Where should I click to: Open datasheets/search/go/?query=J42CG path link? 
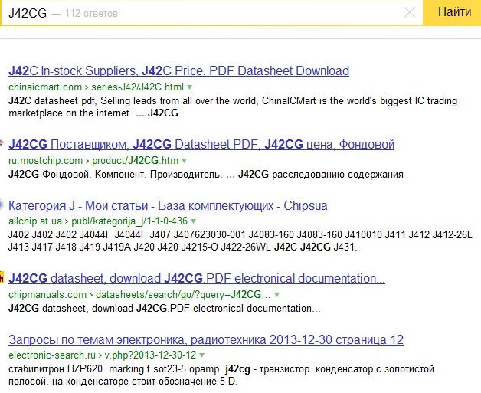[x=183, y=295]
